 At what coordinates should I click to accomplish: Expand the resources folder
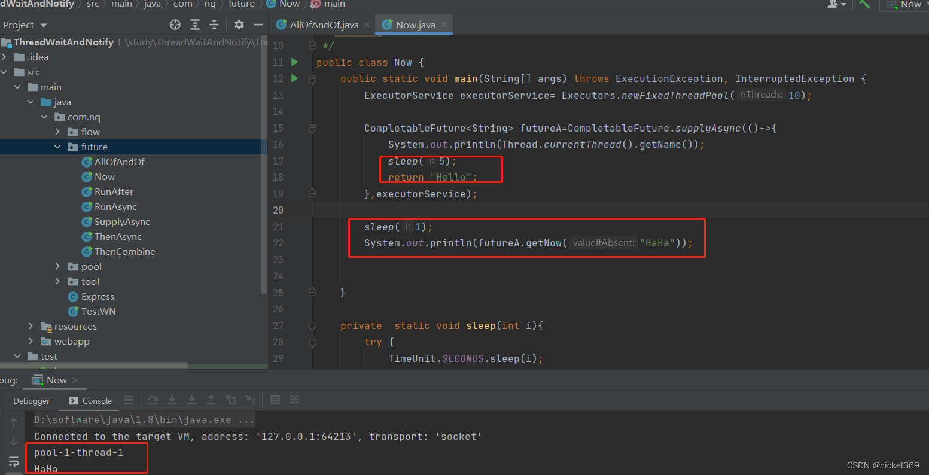31,327
